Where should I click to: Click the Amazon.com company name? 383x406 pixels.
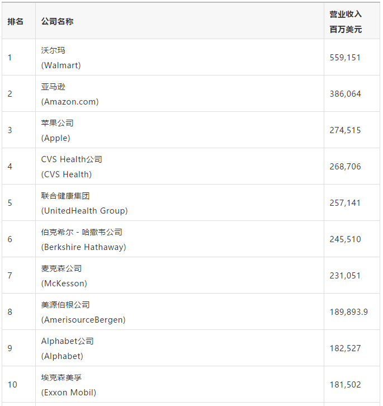[69, 94]
